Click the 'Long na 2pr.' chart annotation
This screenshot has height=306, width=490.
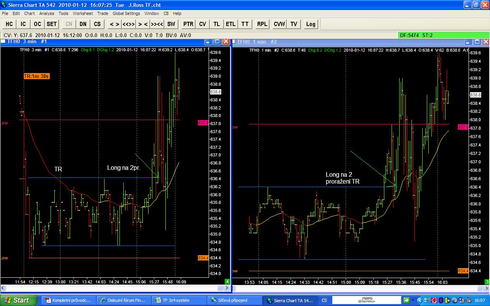click(123, 168)
